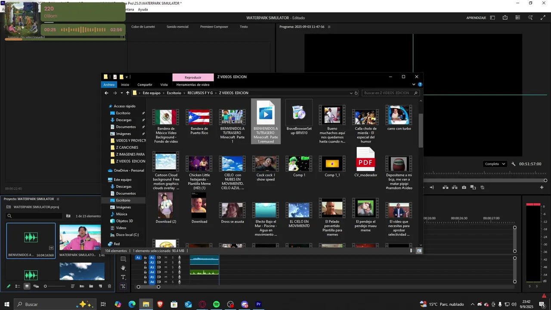Toggle source patching A1 button
The image size is (551, 310).
coord(138,257)
